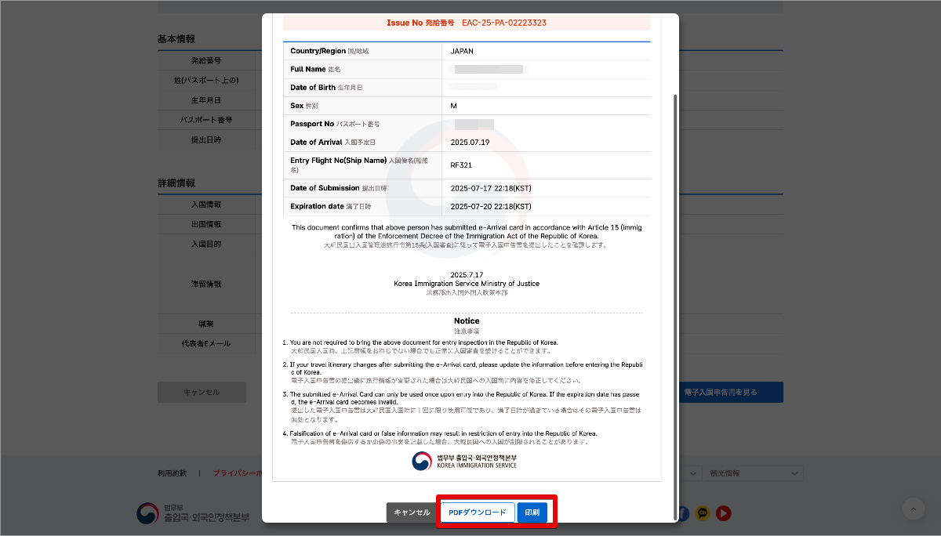Open the 利用約款 terms link
941x536 pixels.
(x=173, y=473)
